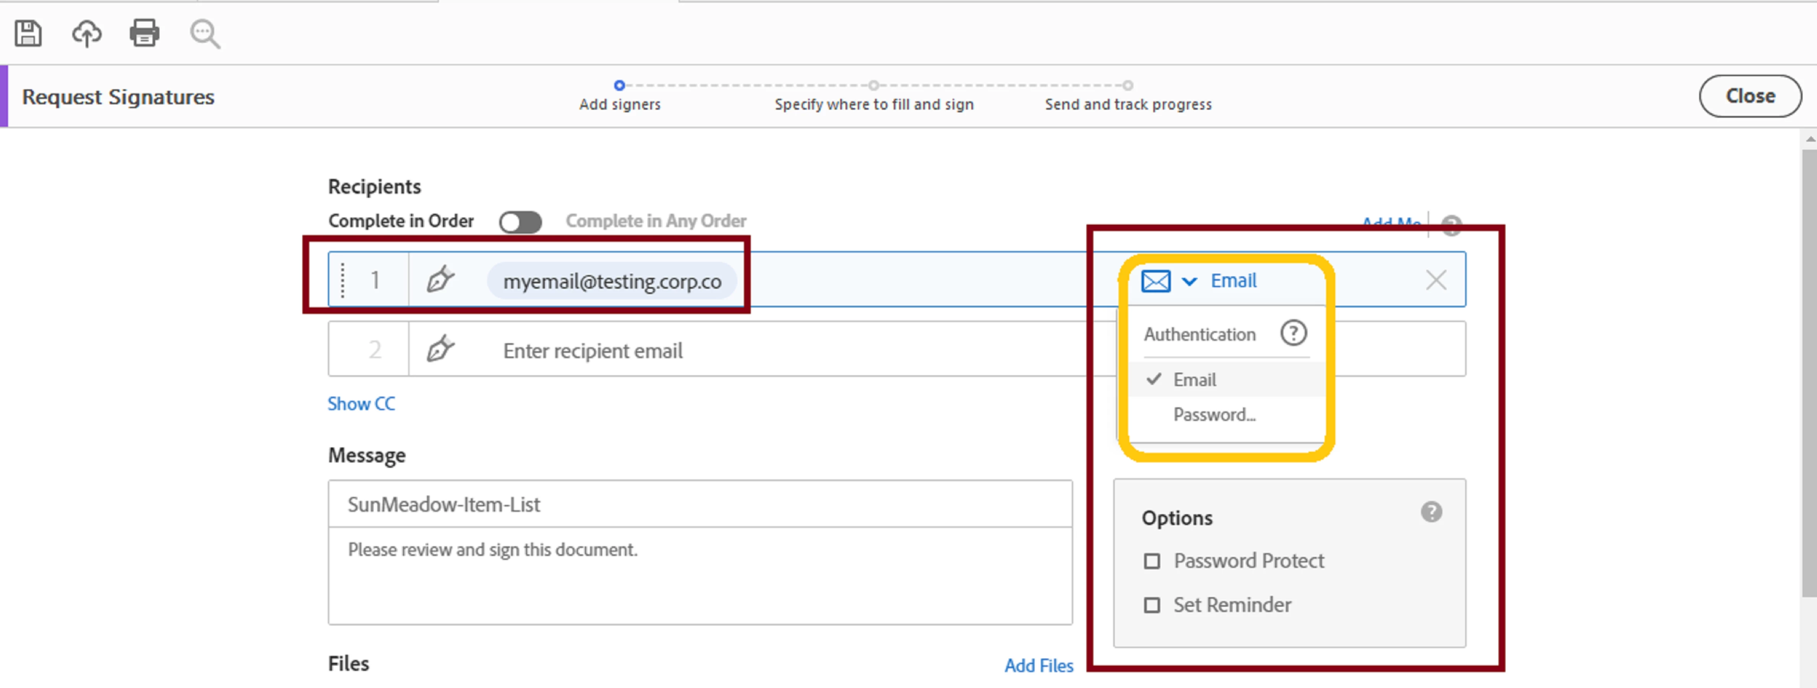
Task: Click the Save file icon
Action: click(28, 33)
